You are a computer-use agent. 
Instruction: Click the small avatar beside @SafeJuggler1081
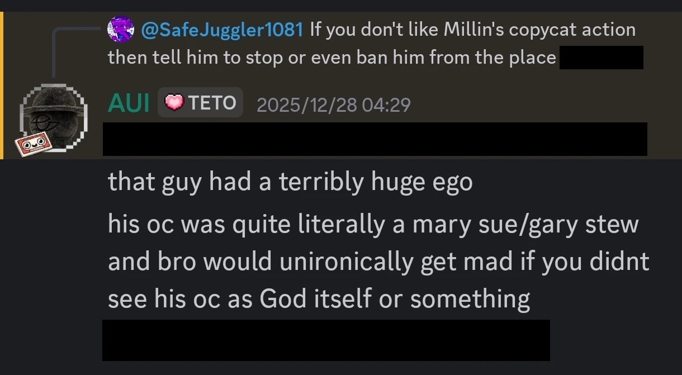(121, 29)
